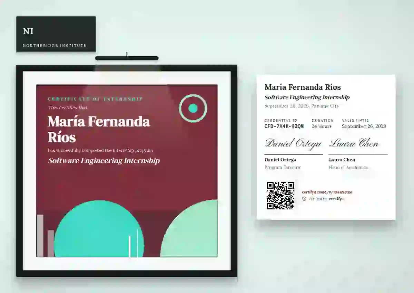
Task: Click the verified shield icon
Action: [x=304, y=199]
